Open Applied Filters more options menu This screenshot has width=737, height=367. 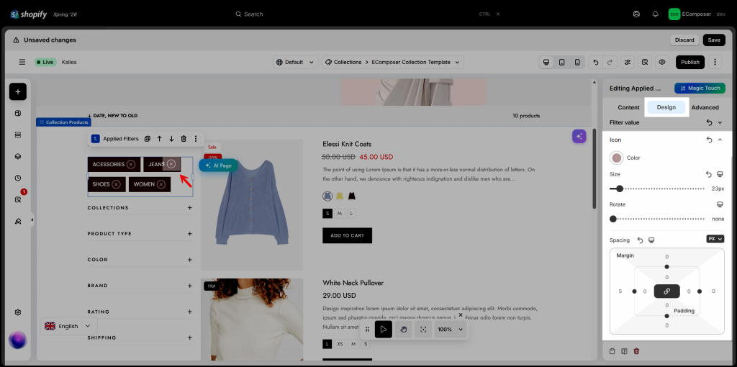196,139
